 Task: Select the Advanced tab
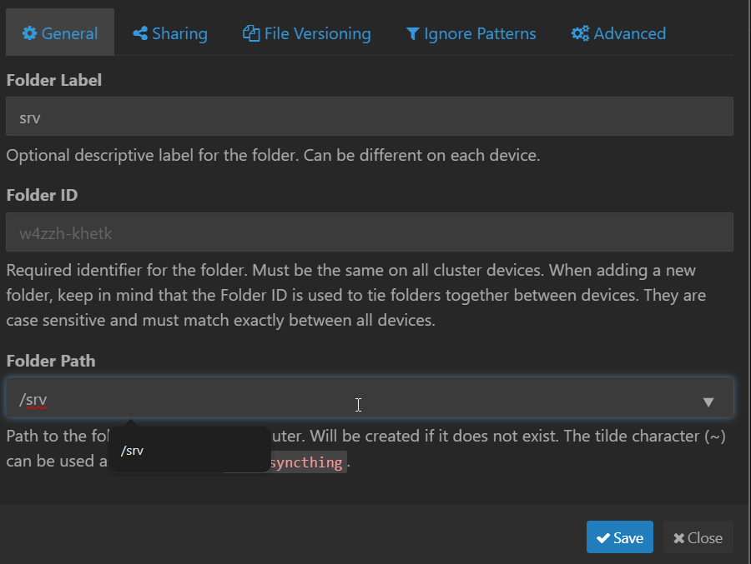[618, 33]
